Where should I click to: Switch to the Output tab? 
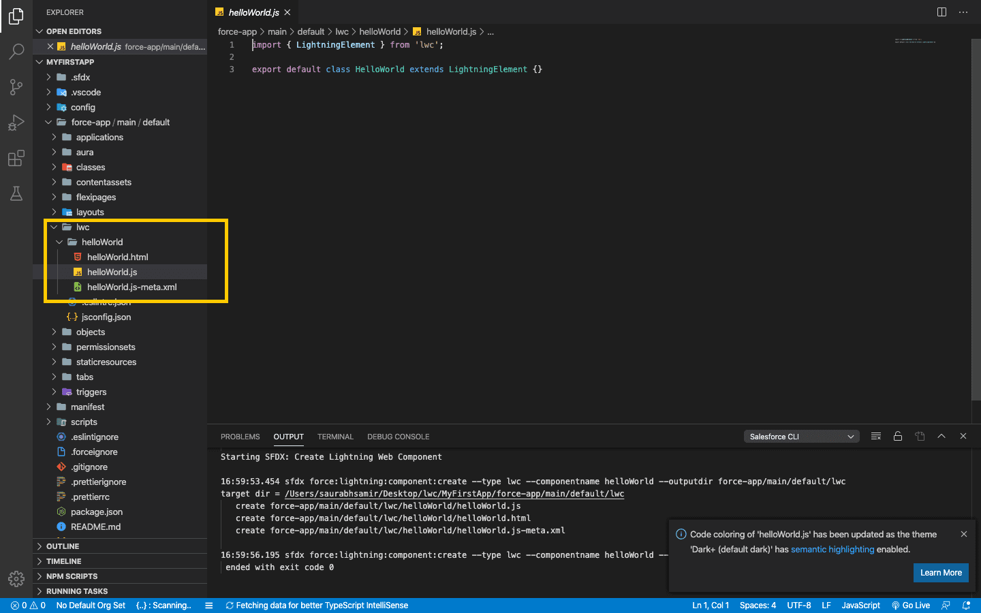(x=289, y=437)
